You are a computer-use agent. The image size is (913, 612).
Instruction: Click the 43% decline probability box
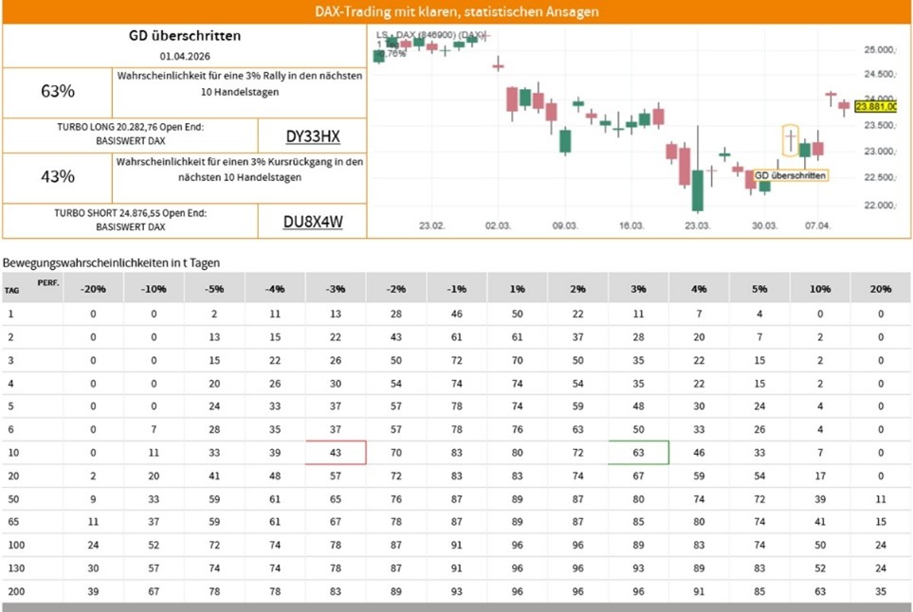pyautogui.click(x=58, y=177)
